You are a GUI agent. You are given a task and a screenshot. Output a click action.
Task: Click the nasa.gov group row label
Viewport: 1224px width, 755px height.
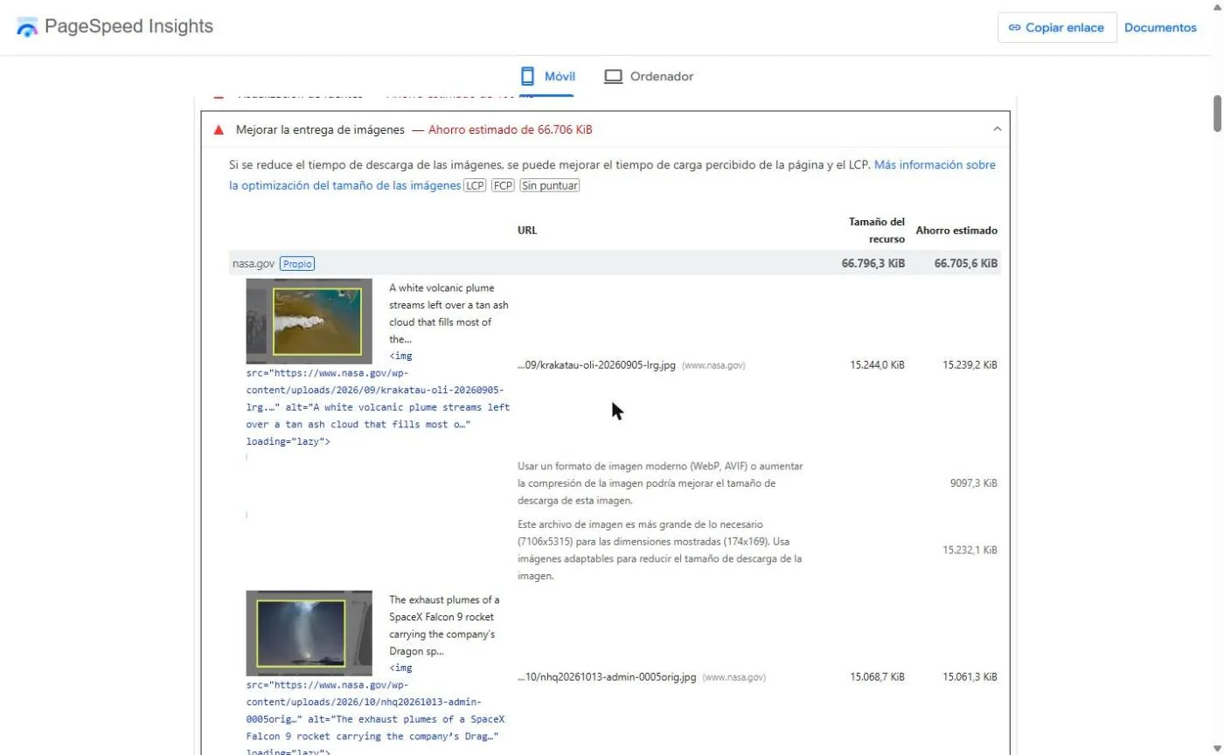click(253, 263)
